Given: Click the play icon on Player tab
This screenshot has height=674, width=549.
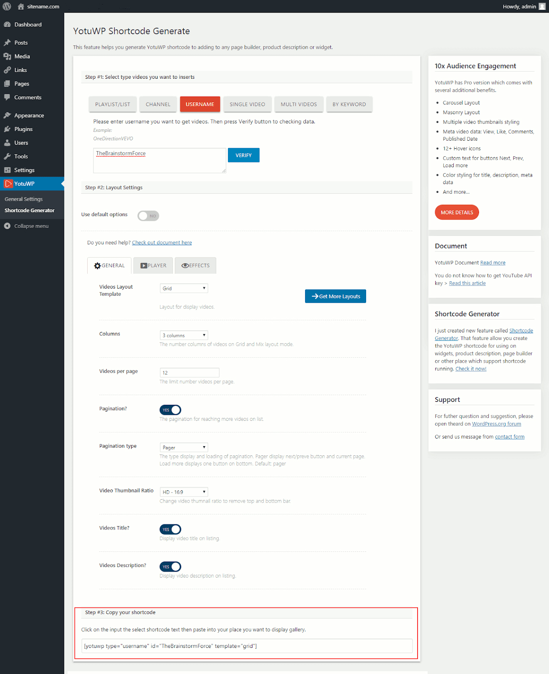Looking at the screenshot, I should pyautogui.click(x=144, y=266).
